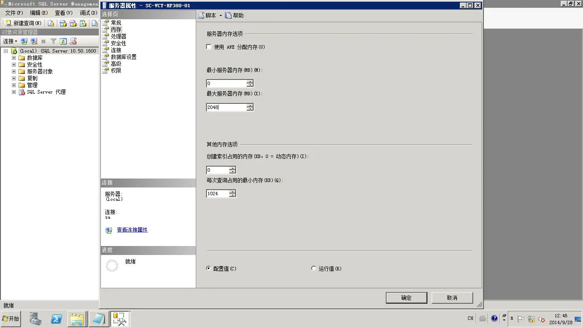Viewport: 583px width, 328px height.
Task: Open the 查看连接属性 link
Action: pos(132,230)
